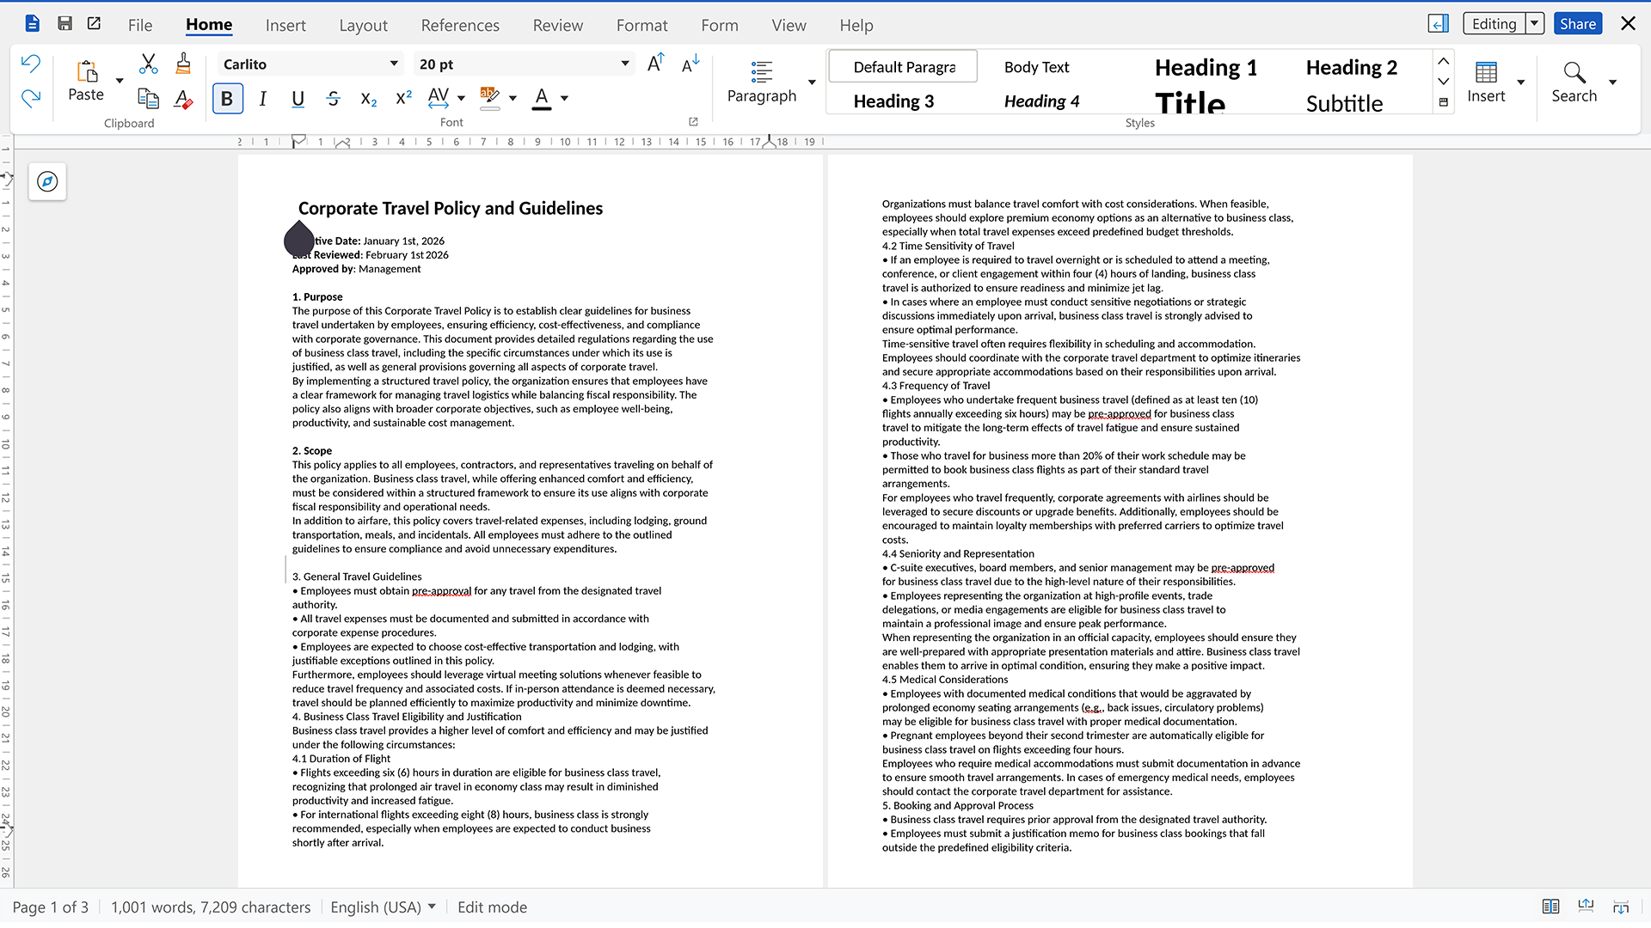Expand the Paste options arrow
This screenshot has width=1651, height=928.
point(120,82)
